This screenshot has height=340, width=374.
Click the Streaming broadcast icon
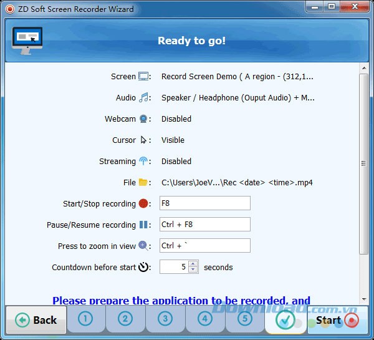click(144, 162)
